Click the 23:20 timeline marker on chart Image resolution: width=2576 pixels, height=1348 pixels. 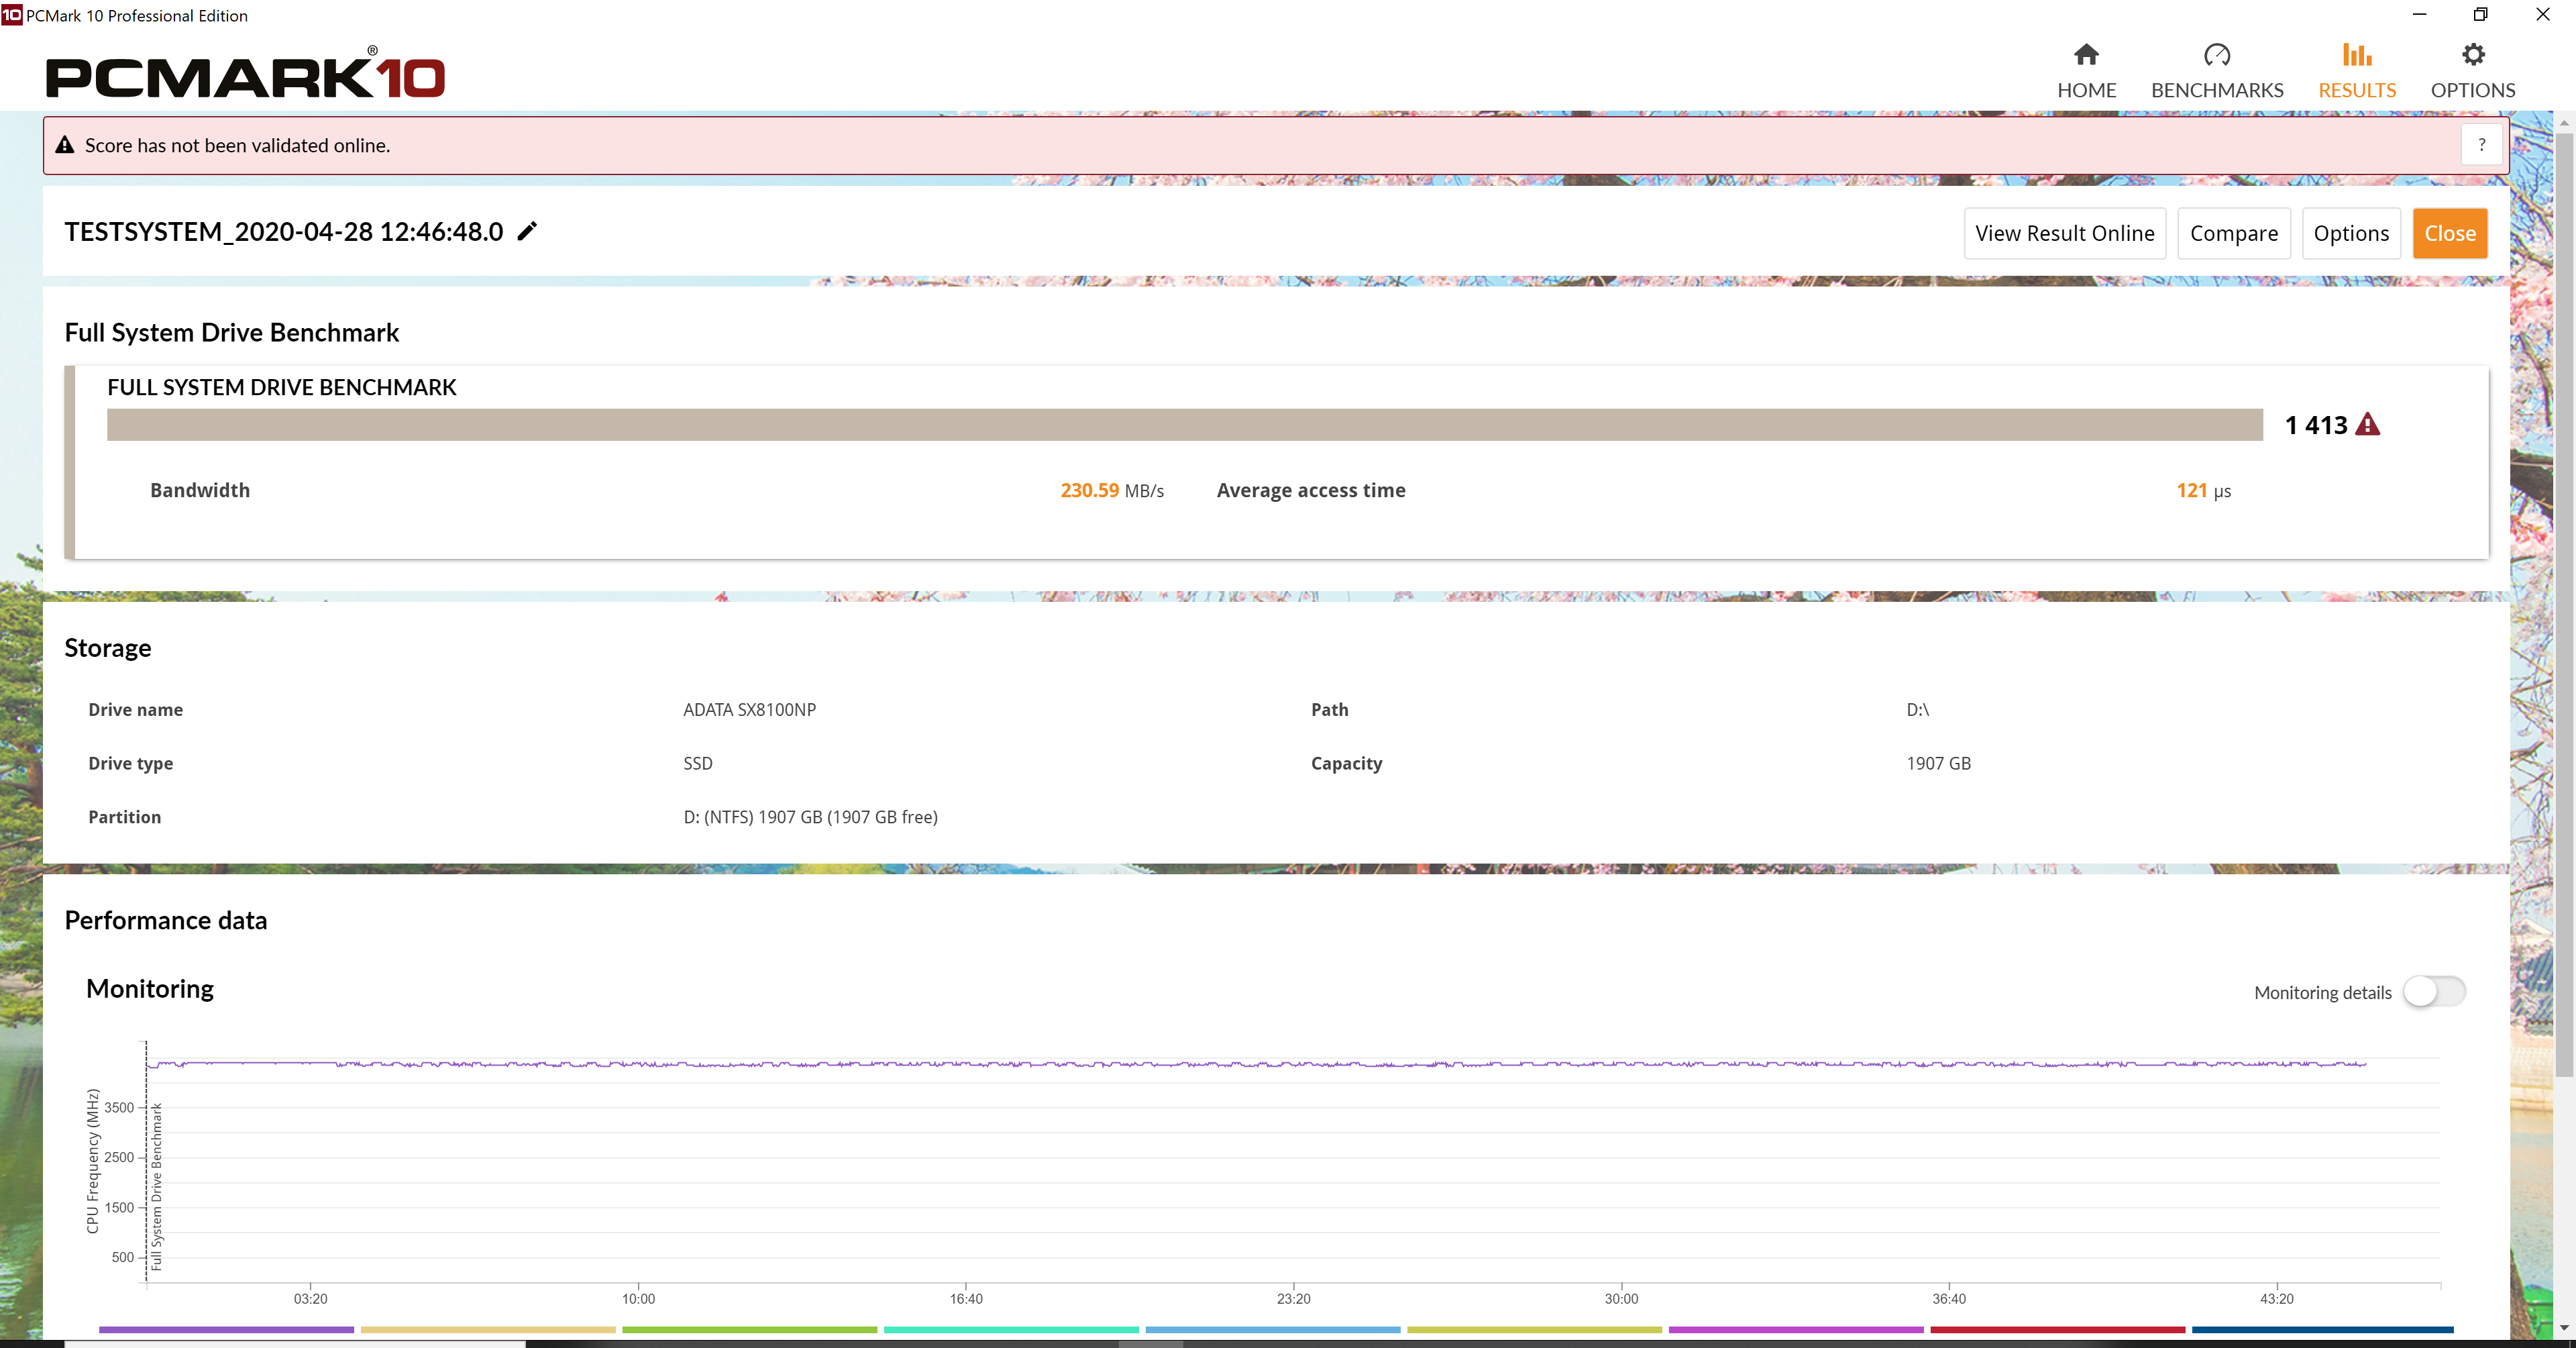click(x=1293, y=1298)
